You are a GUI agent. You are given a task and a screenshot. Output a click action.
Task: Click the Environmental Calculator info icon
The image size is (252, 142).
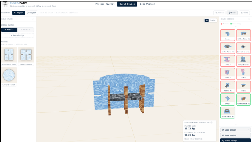click(x=212, y=123)
